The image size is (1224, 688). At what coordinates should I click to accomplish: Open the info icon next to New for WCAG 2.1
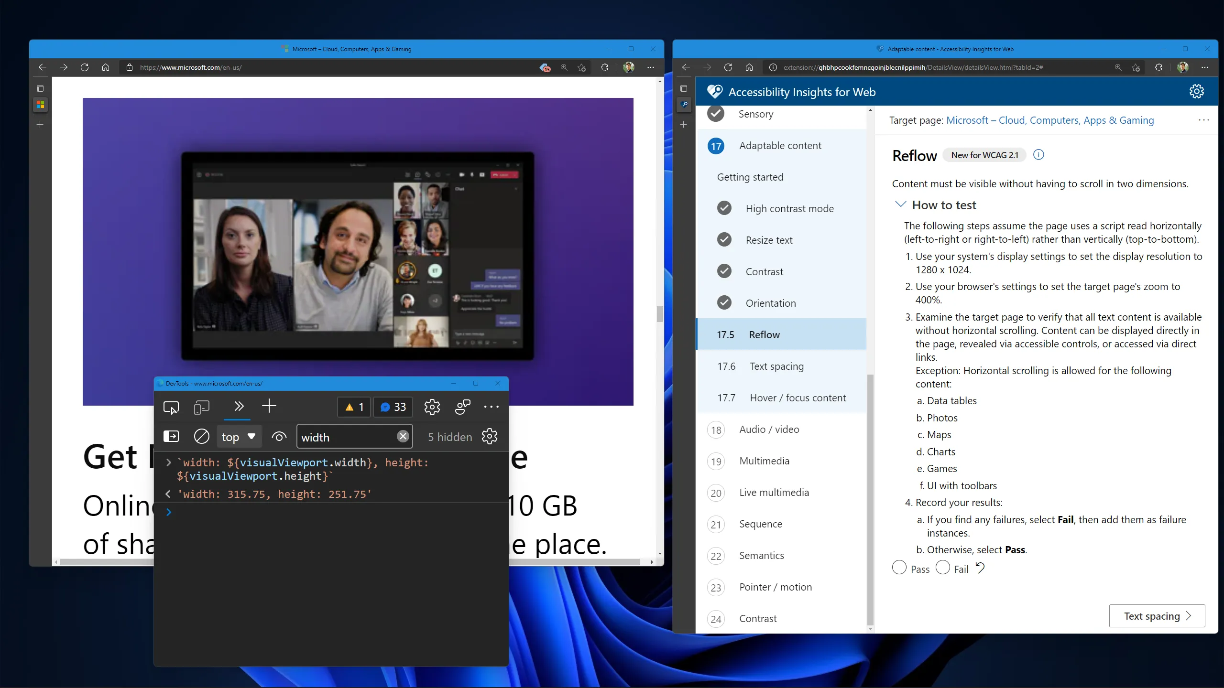tap(1038, 154)
